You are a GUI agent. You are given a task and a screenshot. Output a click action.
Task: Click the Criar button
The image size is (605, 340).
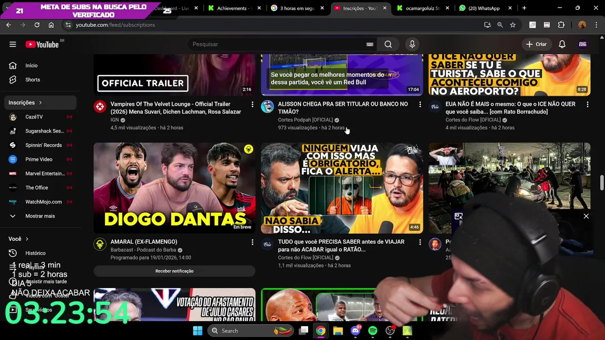[x=536, y=44]
